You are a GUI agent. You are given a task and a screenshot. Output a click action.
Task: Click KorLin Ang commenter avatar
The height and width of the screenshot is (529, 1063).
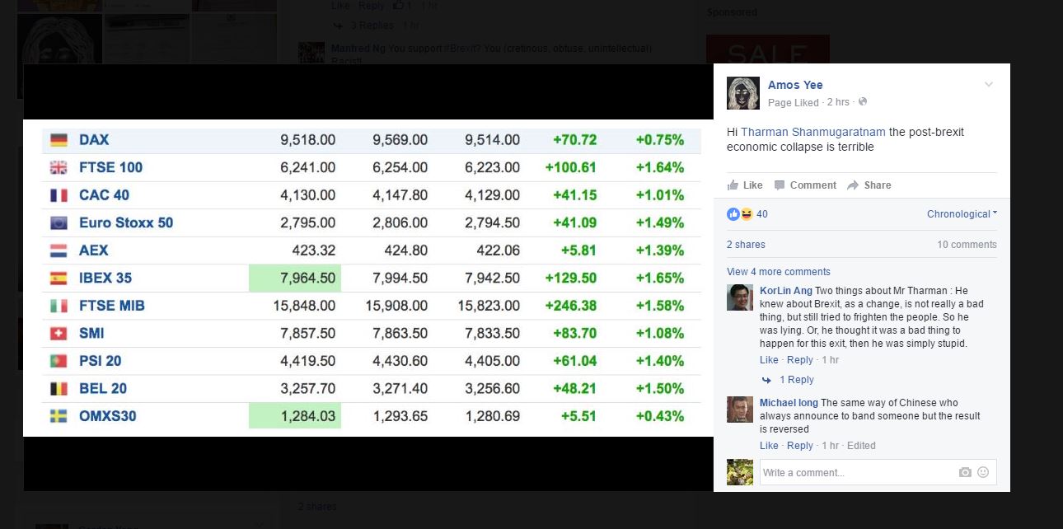[x=740, y=297]
